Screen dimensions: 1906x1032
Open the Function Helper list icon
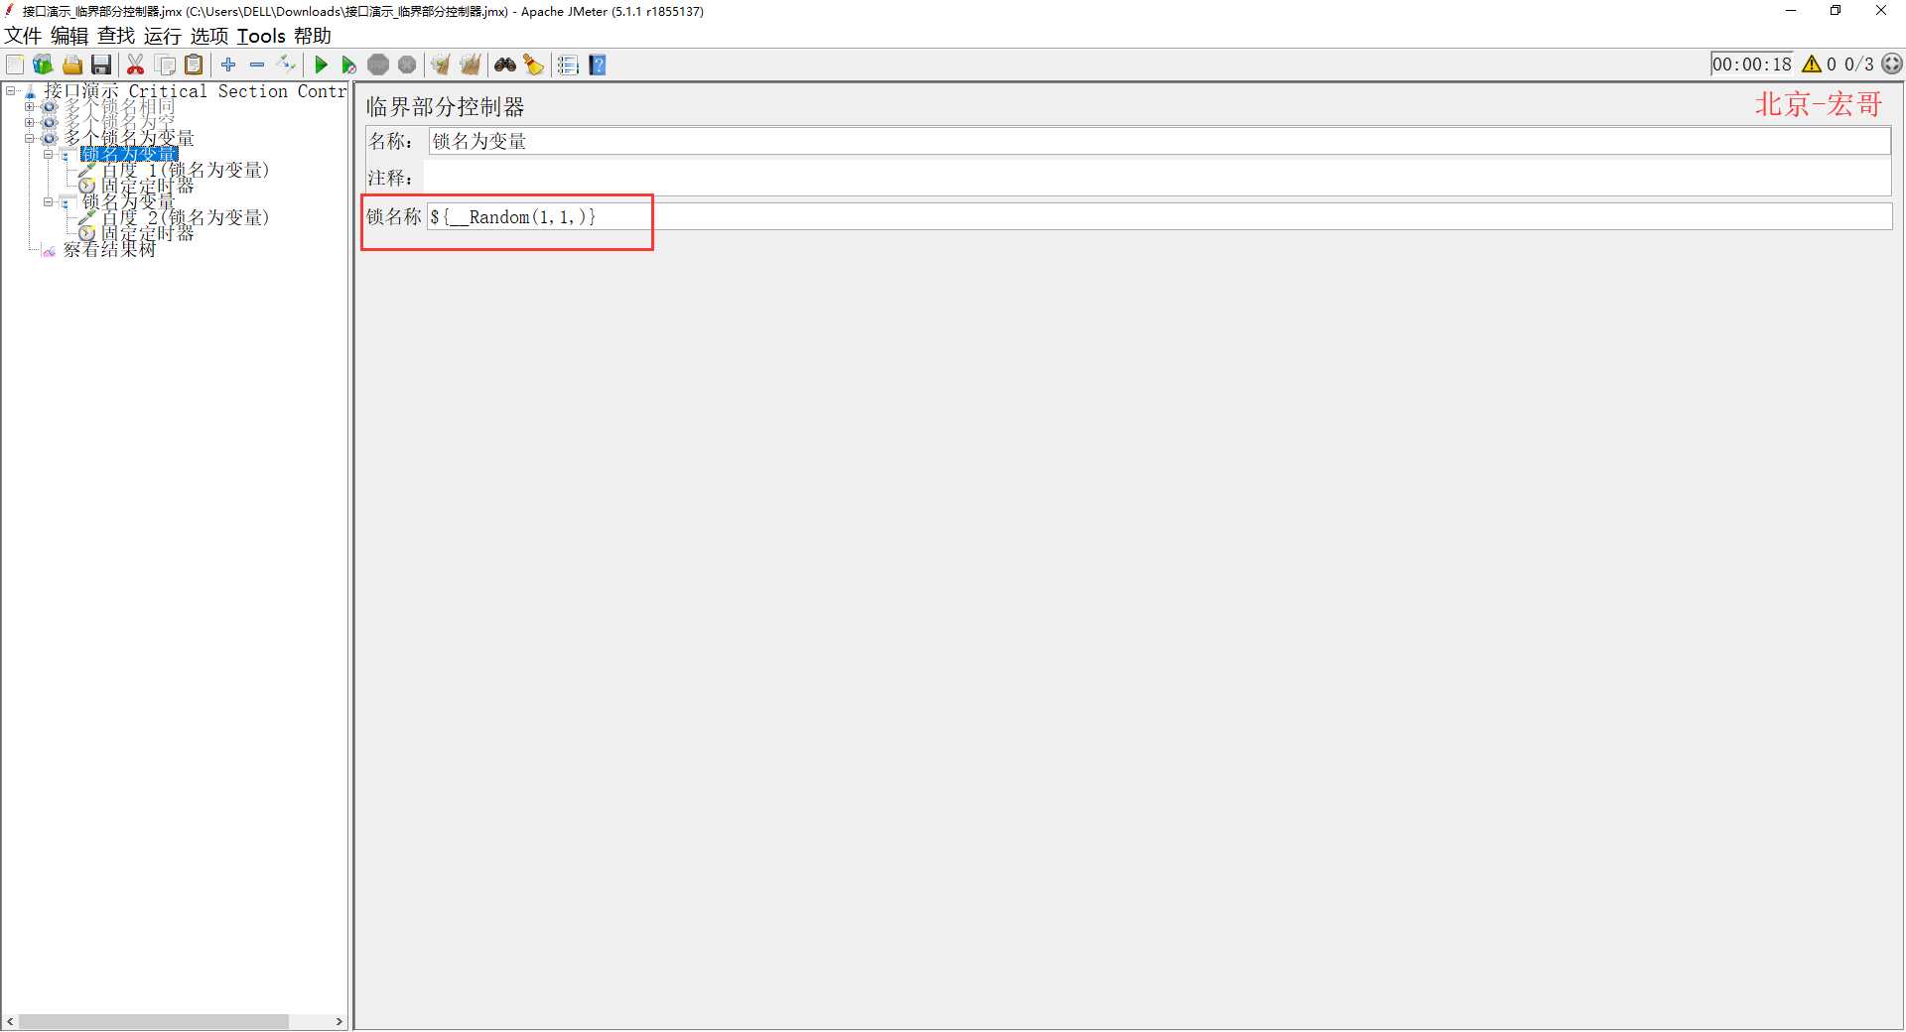[568, 64]
